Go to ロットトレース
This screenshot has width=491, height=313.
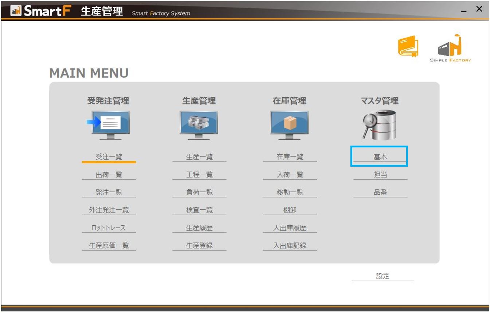tap(109, 228)
